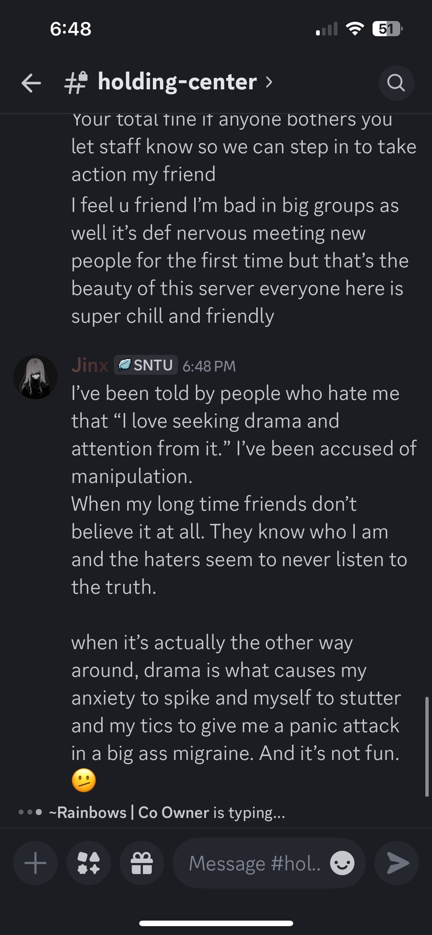Click the chat scrollbar
Screen dimensions: 432x935
(426, 746)
